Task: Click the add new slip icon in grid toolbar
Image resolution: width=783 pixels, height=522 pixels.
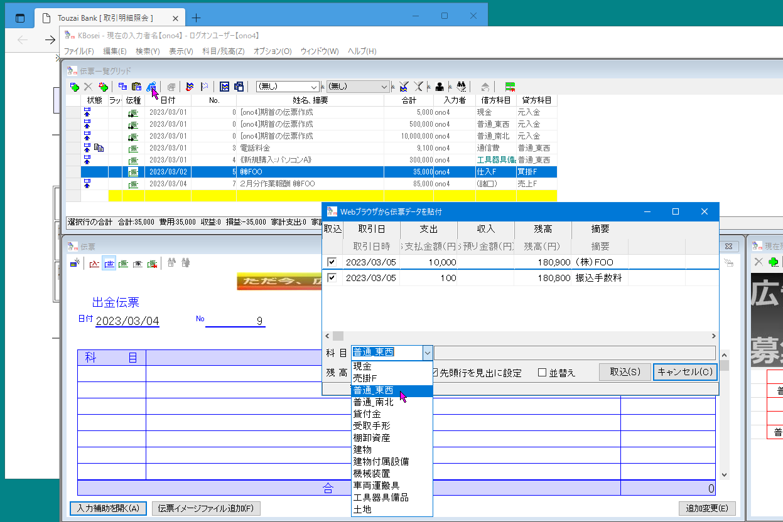Action: click(x=75, y=87)
